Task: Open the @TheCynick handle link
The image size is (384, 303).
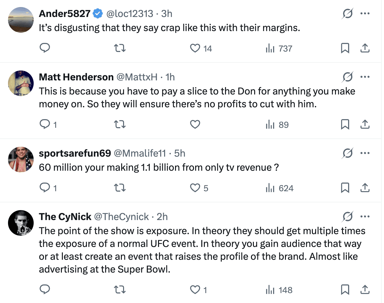Action: point(121,217)
